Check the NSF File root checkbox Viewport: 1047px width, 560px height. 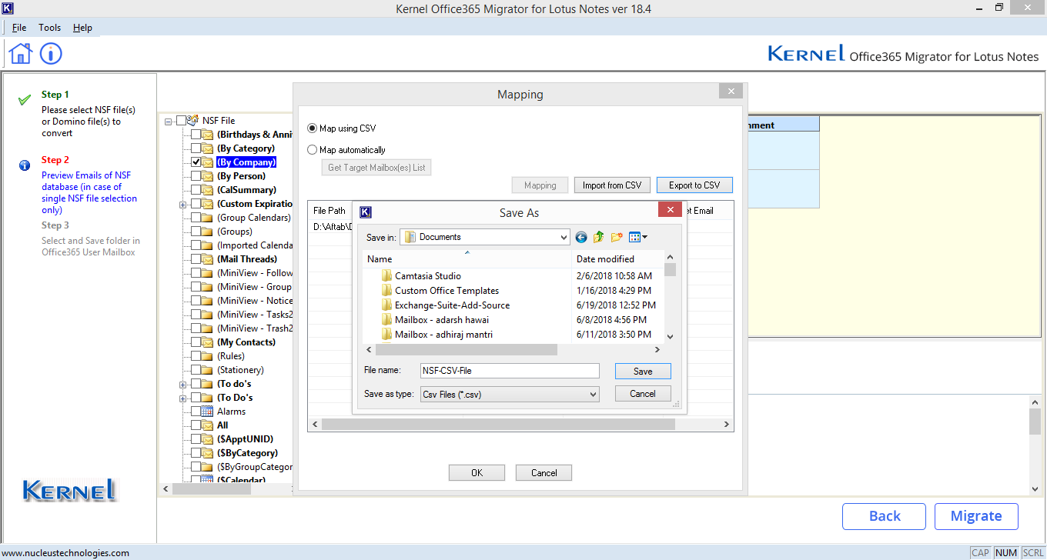point(181,121)
